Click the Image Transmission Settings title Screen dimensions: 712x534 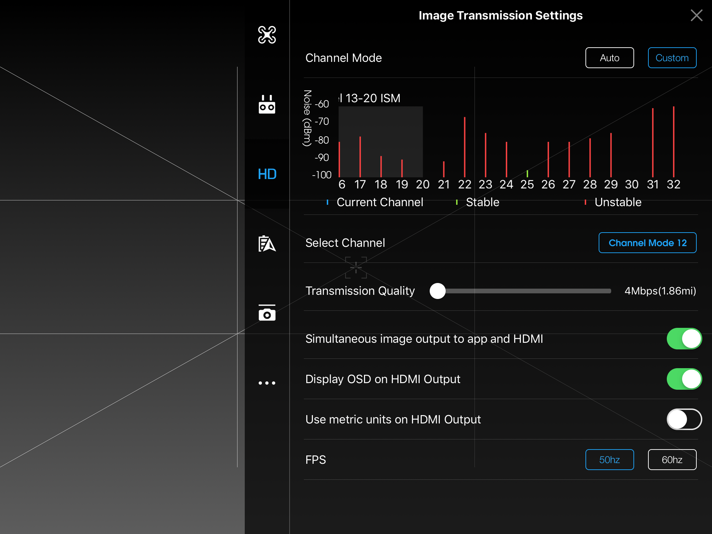click(501, 15)
